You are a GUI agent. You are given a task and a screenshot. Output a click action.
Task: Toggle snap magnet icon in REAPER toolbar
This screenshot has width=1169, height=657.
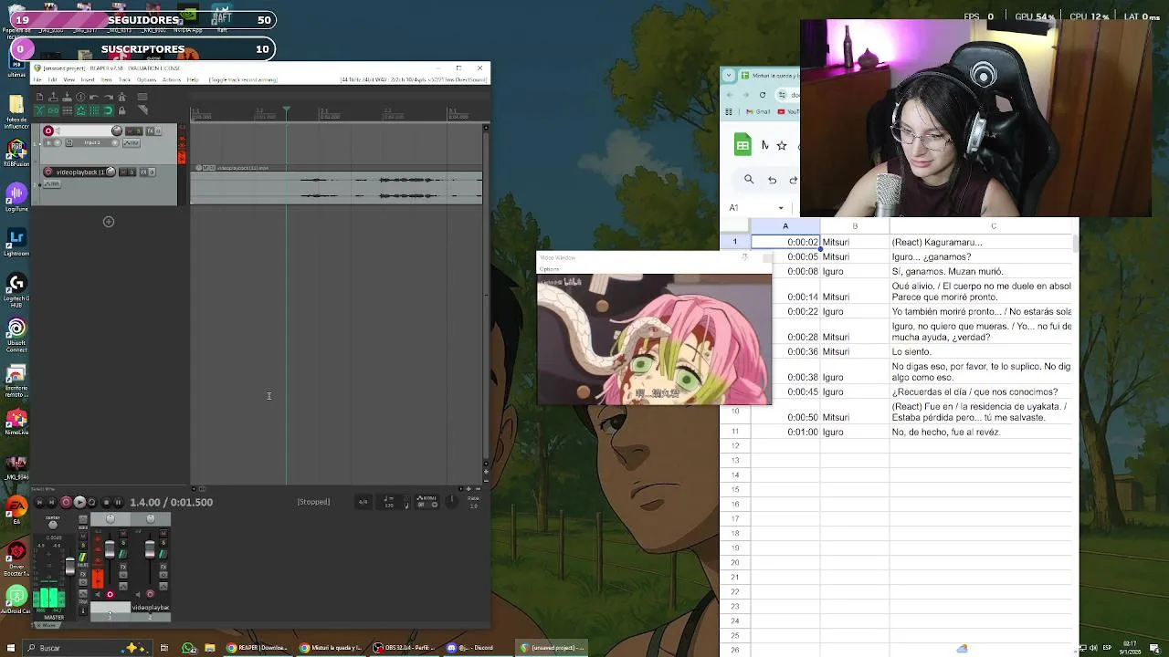pyautogui.click(x=108, y=110)
